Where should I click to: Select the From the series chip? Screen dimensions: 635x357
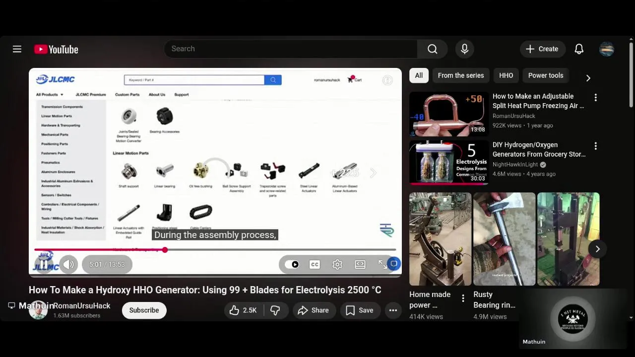point(461,75)
